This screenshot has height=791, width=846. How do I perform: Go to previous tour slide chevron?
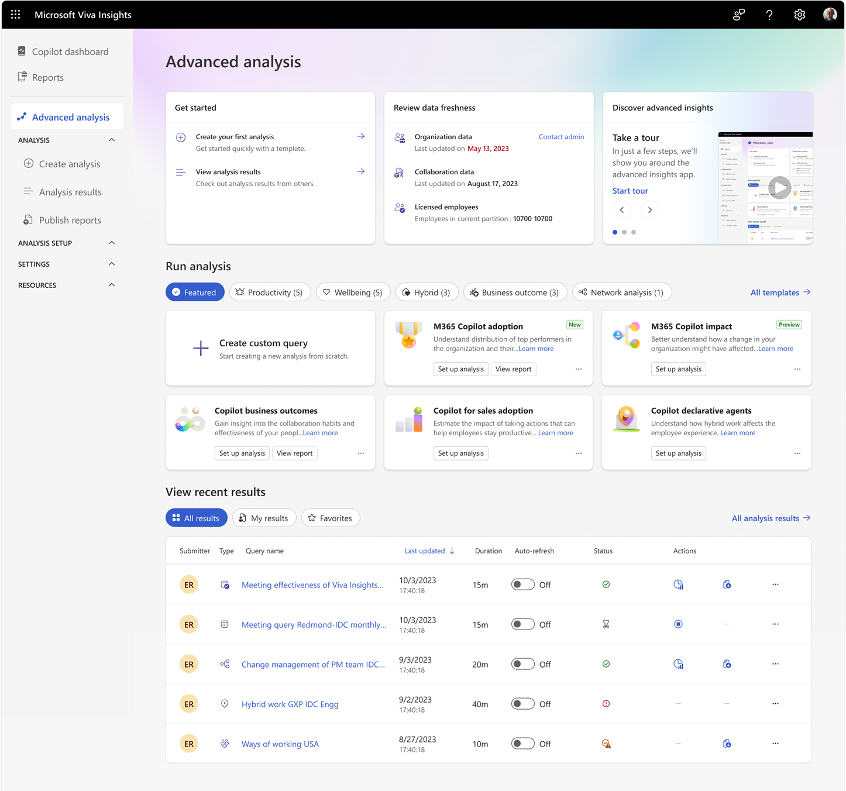click(622, 210)
